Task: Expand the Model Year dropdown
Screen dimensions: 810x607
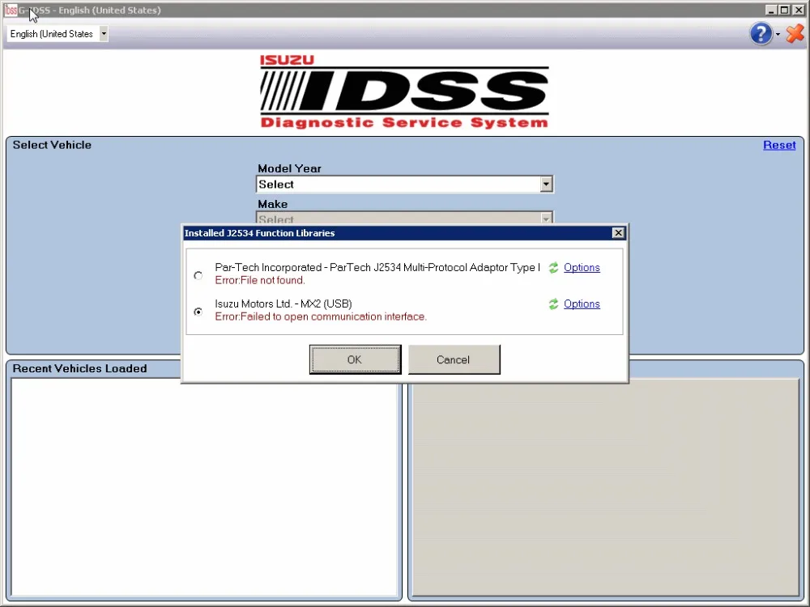Action: click(546, 185)
